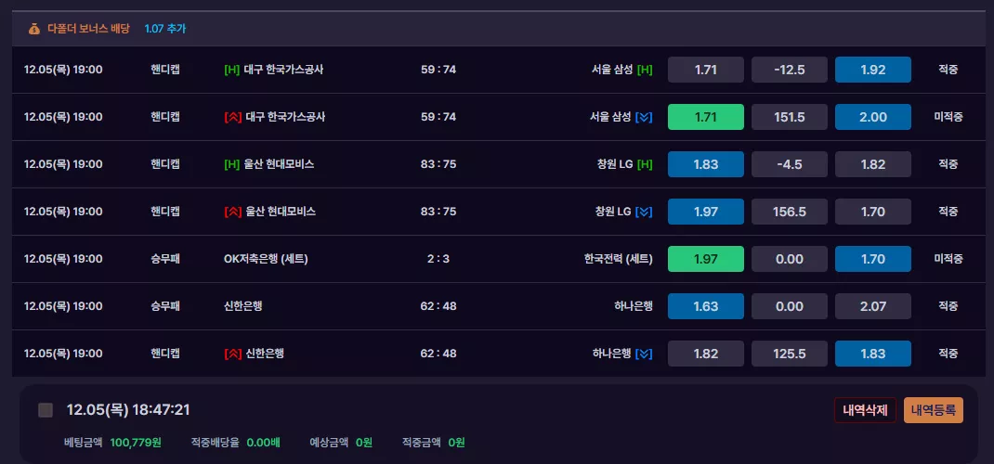Image resolution: width=994 pixels, height=464 pixels.
Task: Click 미적중 status in the 151.5 row
Action: tap(948, 117)
